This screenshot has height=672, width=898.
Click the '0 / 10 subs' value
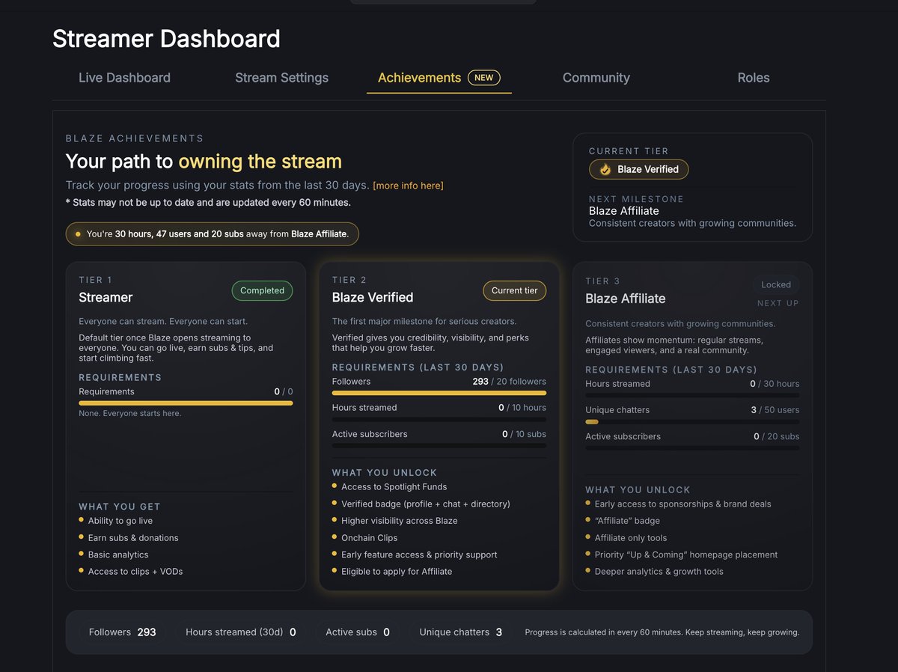click(525, 434)
